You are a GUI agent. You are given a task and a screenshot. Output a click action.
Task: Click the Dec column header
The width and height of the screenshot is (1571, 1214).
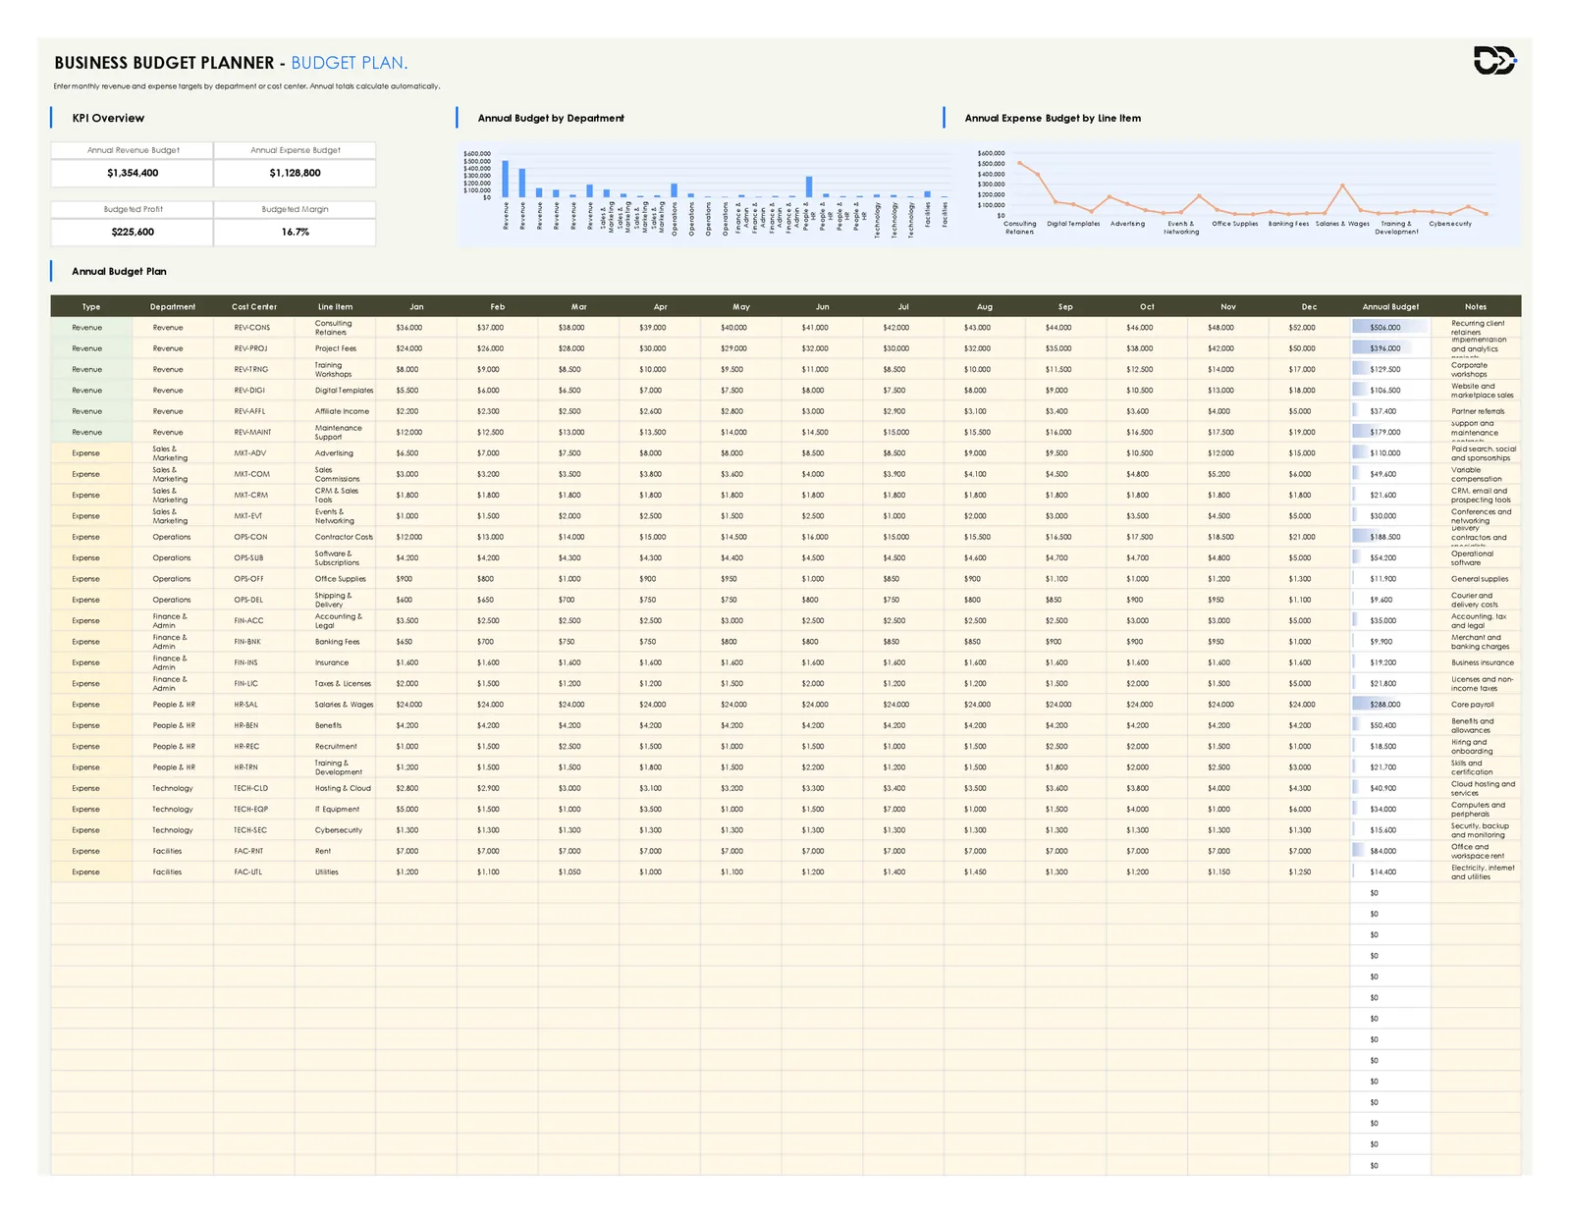pos(1310,306)
